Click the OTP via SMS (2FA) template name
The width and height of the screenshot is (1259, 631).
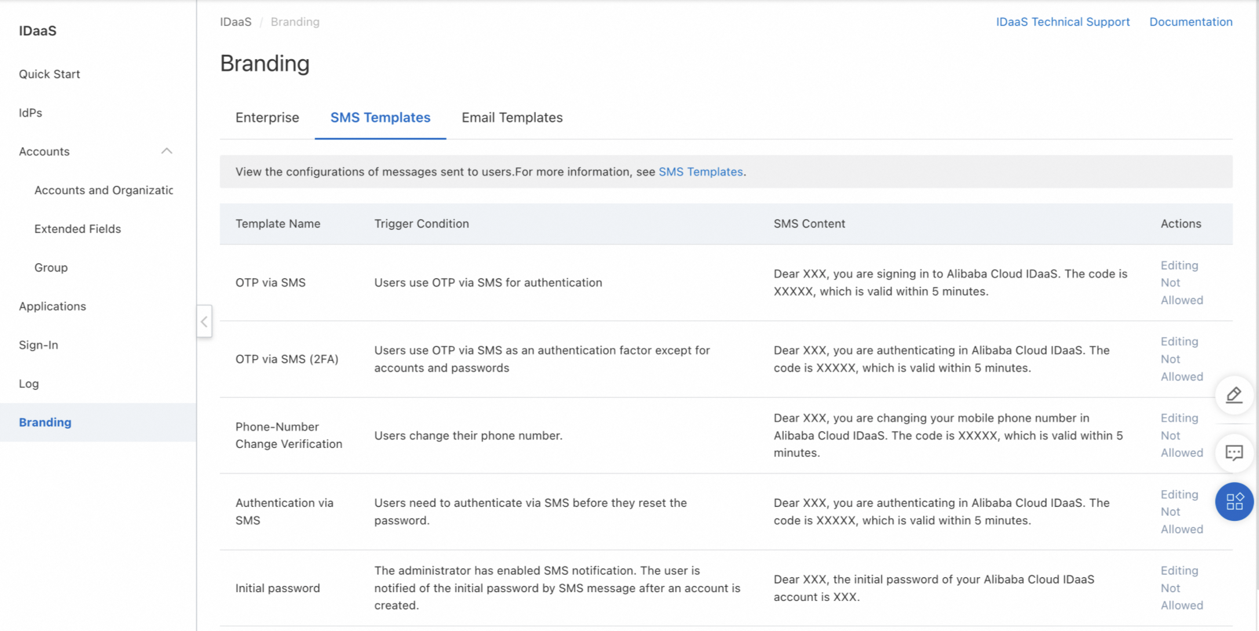coord(287,359)
